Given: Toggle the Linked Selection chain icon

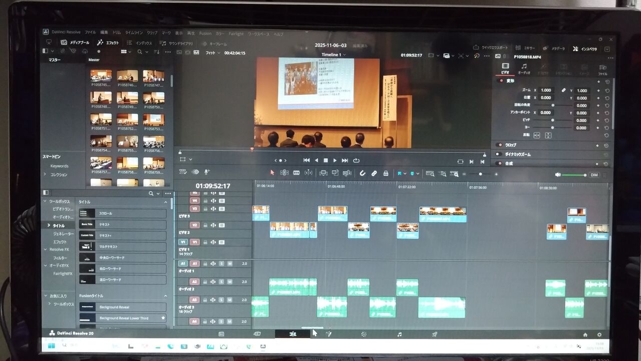Looking at the screenshot, I should pyautogui.click(x=374, y=173).
